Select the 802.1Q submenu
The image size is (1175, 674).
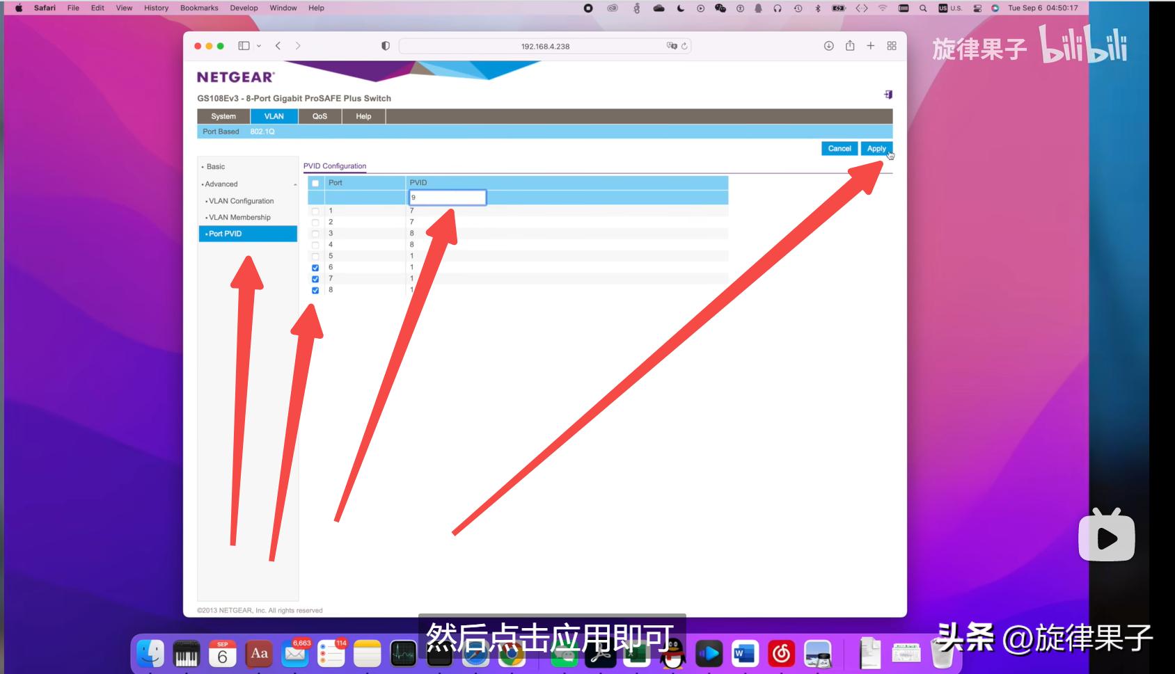pos(262,131)
